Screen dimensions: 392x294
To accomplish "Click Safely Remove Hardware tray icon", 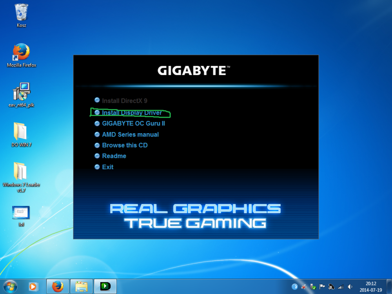I will (313, 287).
